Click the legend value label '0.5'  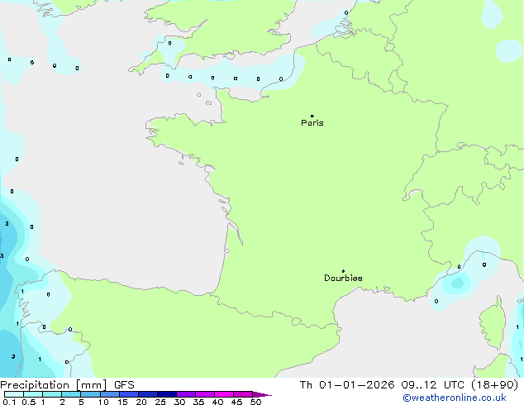(29, 402)
